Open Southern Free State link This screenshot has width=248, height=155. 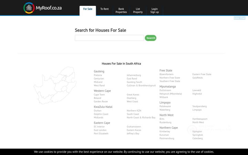point(170,81)
